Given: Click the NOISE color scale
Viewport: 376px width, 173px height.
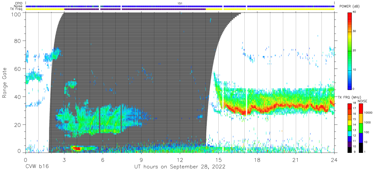Looking at the screenshot, I should [x=361, y=128].
